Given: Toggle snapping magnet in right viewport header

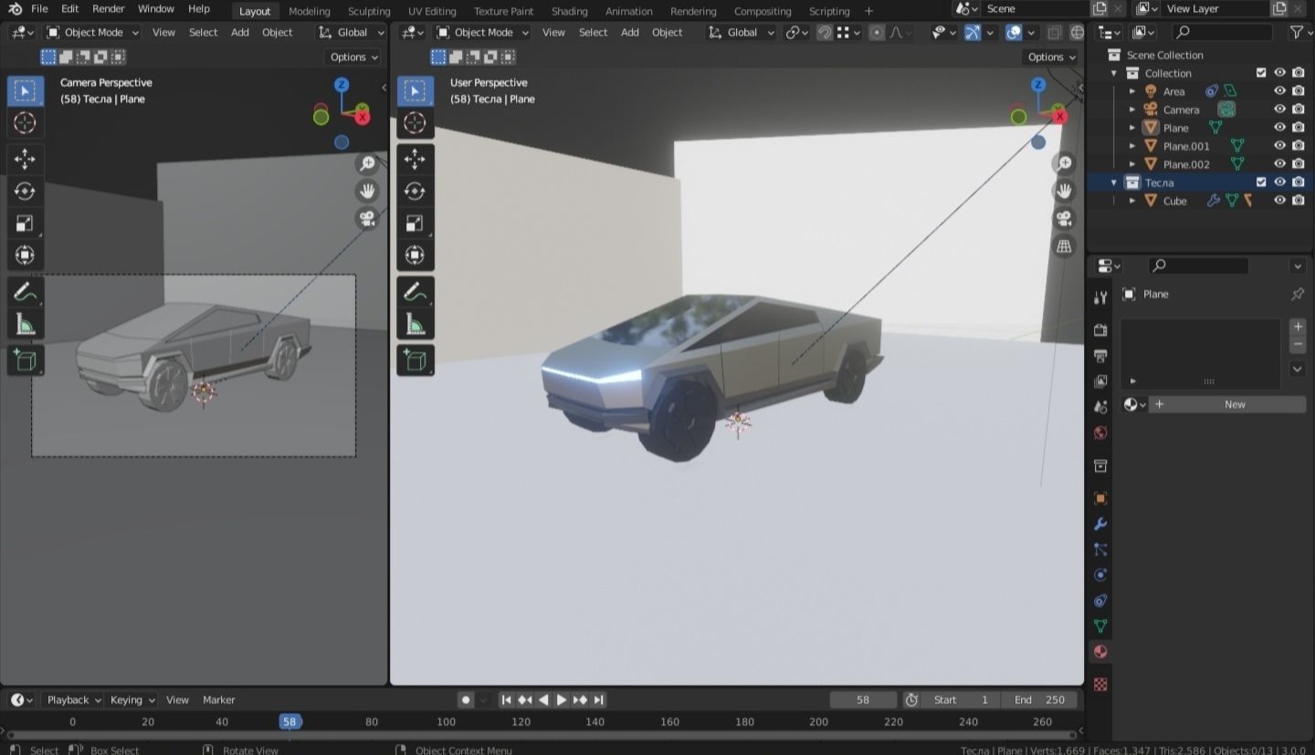Looking at the screenshot, I should point(825,32).
